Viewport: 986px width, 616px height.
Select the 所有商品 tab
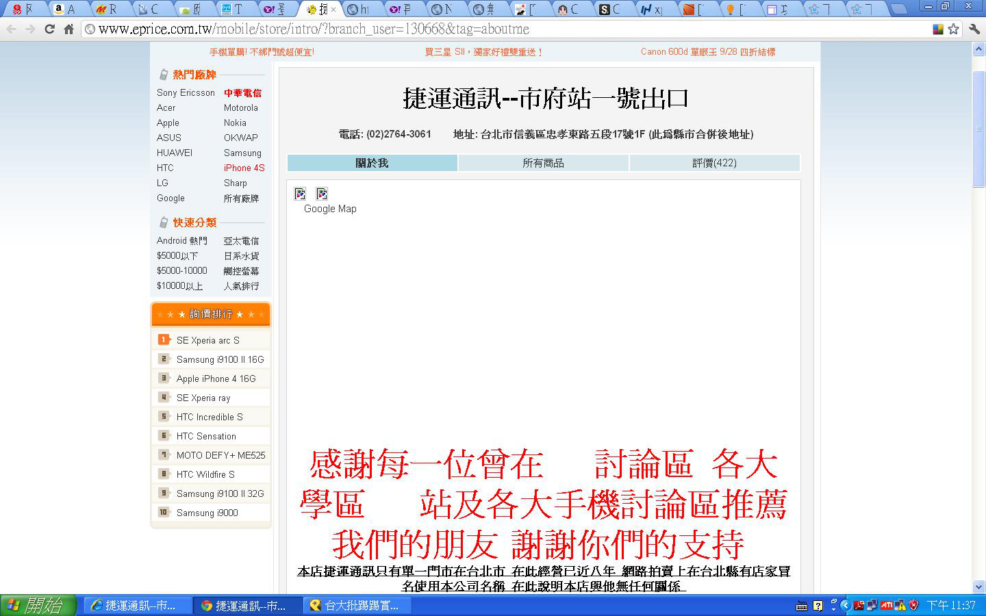(x=543, y=163)
